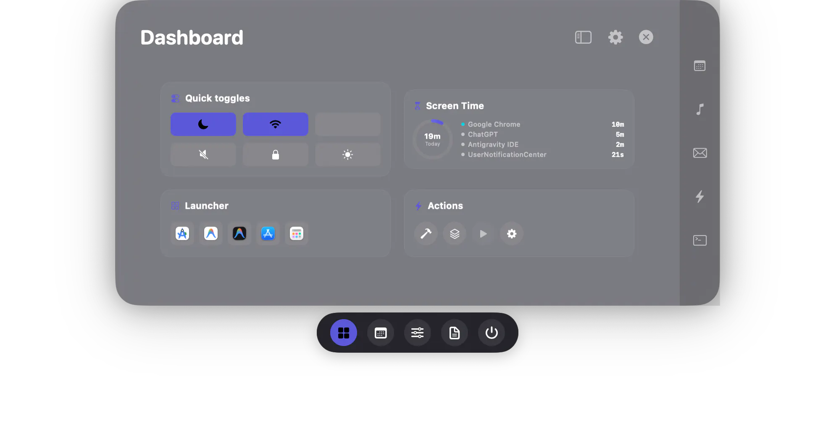Click the UserNotificationCenter screen time entry
The width and height of the screenshot is (836, 430).
click(542, 155)
